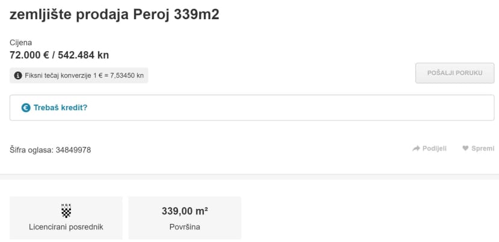Click the Spremi heart icon
Image resolution: width=499 pixels, height=242 pixels.
coord(465,148)
